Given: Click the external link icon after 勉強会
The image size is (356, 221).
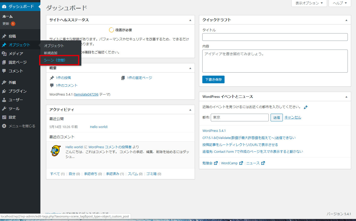Looking at the screenshot, I should (216, 163).
